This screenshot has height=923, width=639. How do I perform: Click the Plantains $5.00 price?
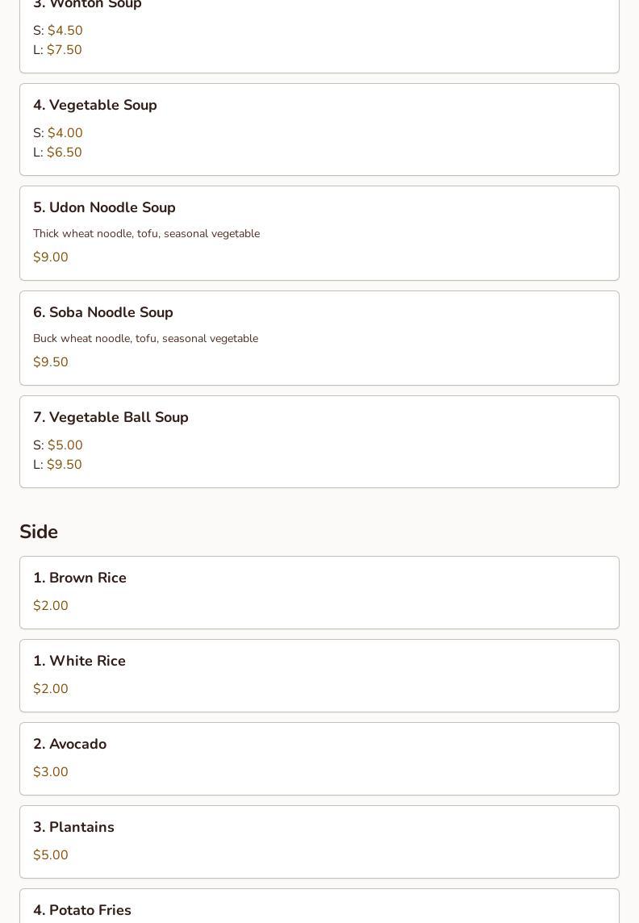(x=51, y=854)
